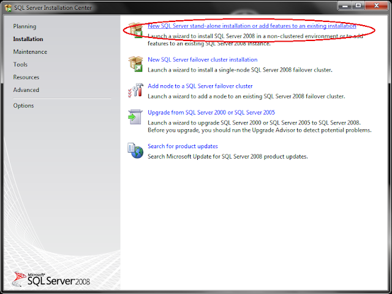The image size is (392, 294).
Task: Open New SQL Server failover cluster installation
Action: coord(202,59)
